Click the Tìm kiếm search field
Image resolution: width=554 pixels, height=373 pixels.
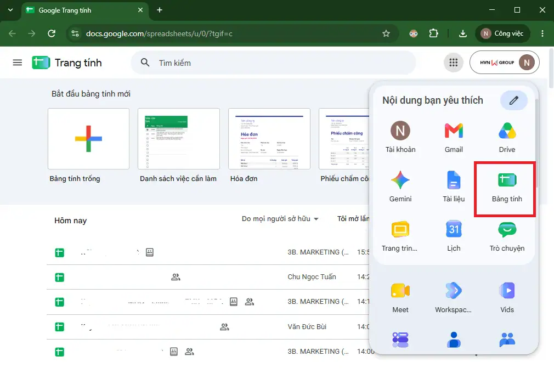pyautogui.click(x=274, y=63)
